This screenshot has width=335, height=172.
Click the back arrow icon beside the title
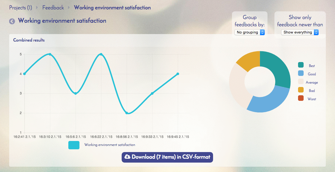coord(12,21)
